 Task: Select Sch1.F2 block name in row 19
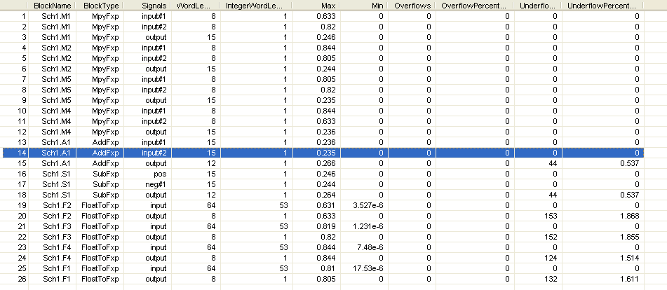click(x=52, y=205)
